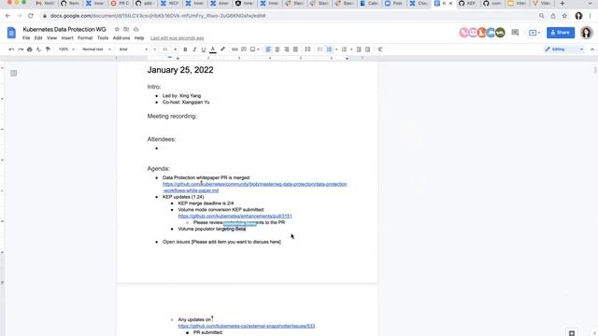Open the Normal text style dropdown
This screenshot has height=336, width=598.
point(96,49)
